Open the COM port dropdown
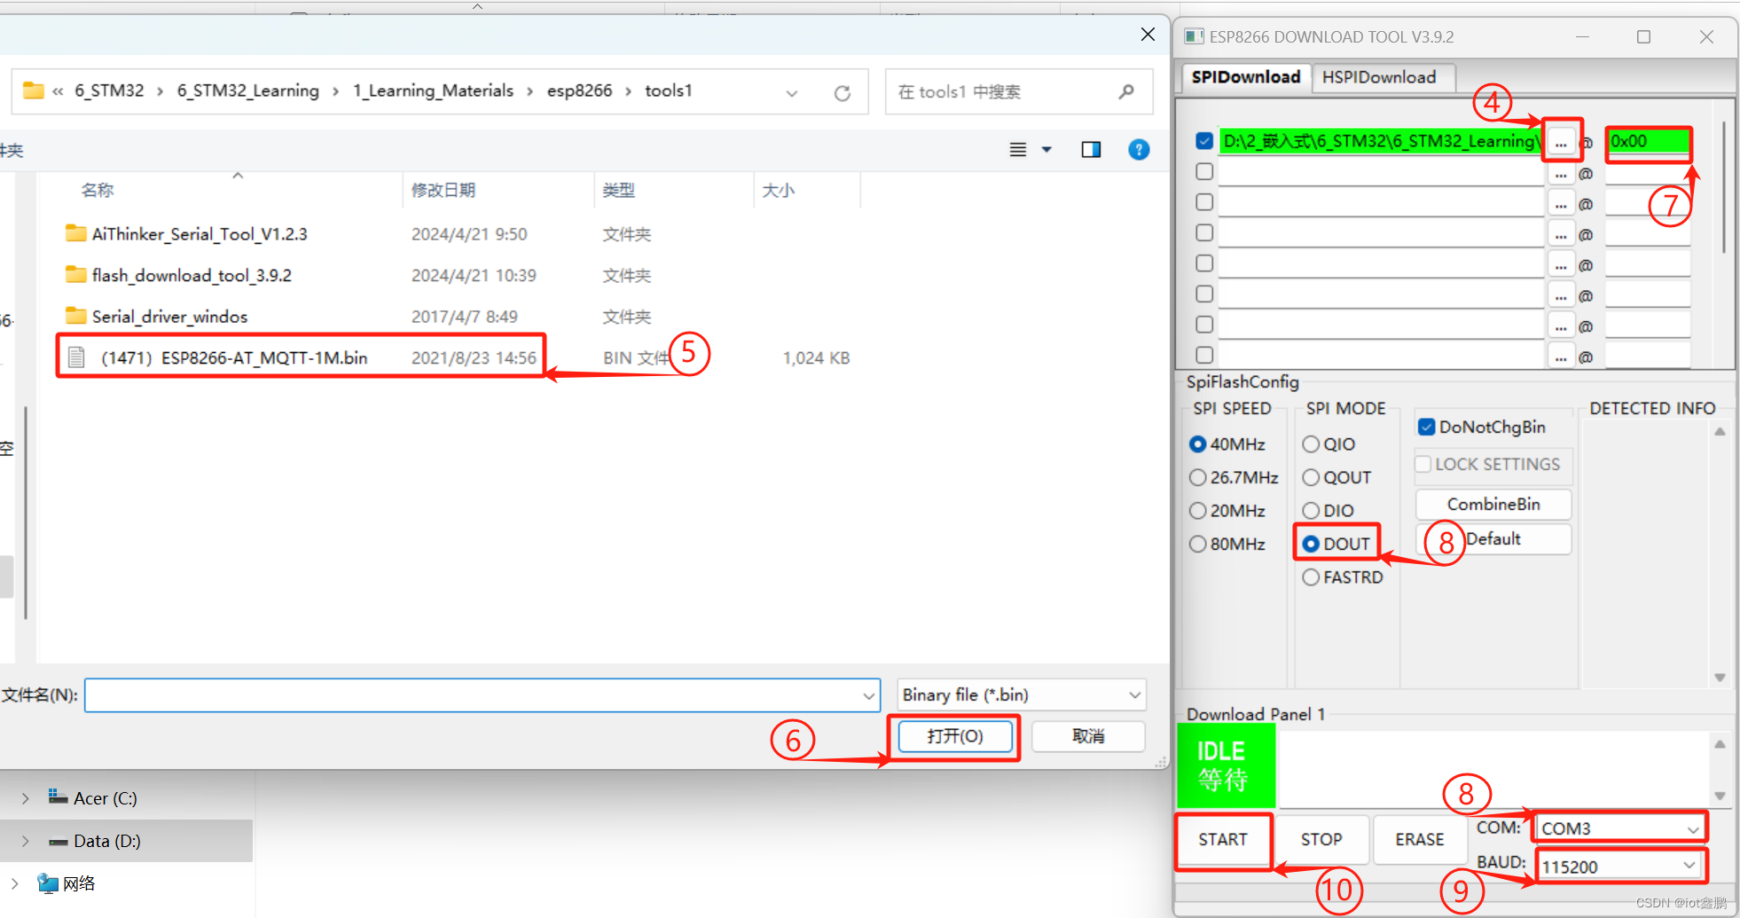 pyautogui.click(x=1692, y=828)
